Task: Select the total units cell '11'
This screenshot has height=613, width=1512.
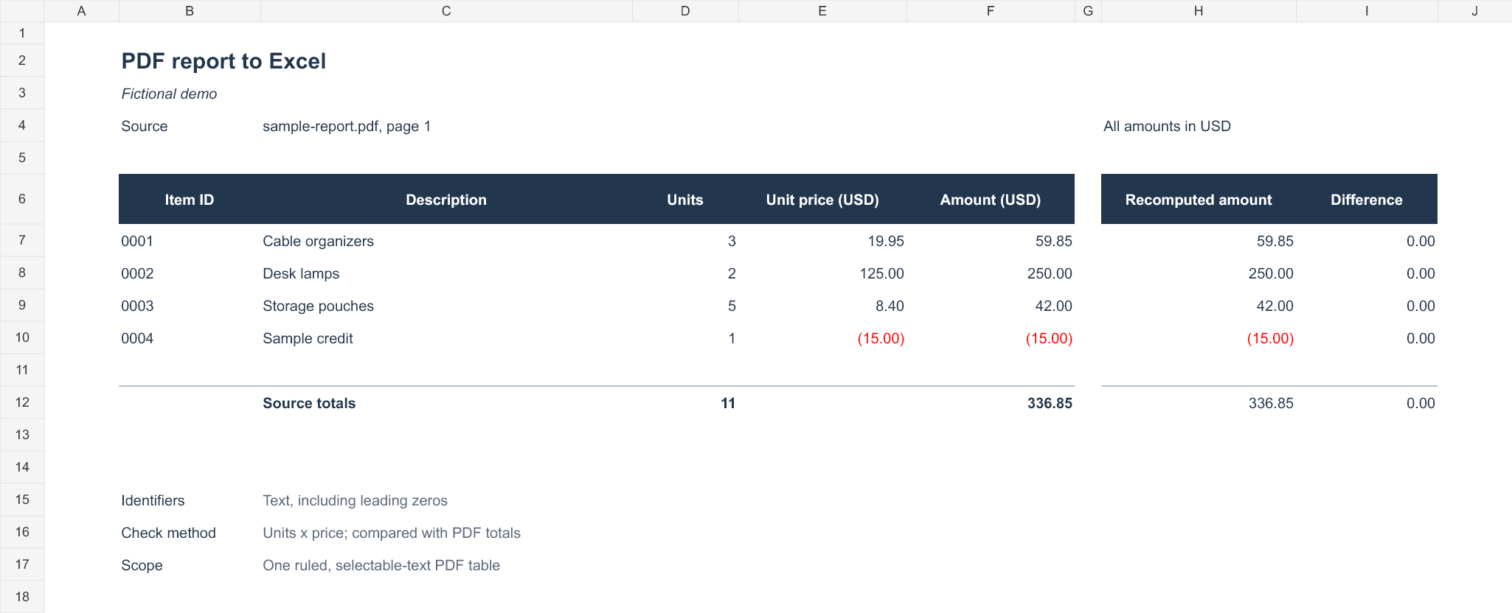Action: (x=685, y=403)
